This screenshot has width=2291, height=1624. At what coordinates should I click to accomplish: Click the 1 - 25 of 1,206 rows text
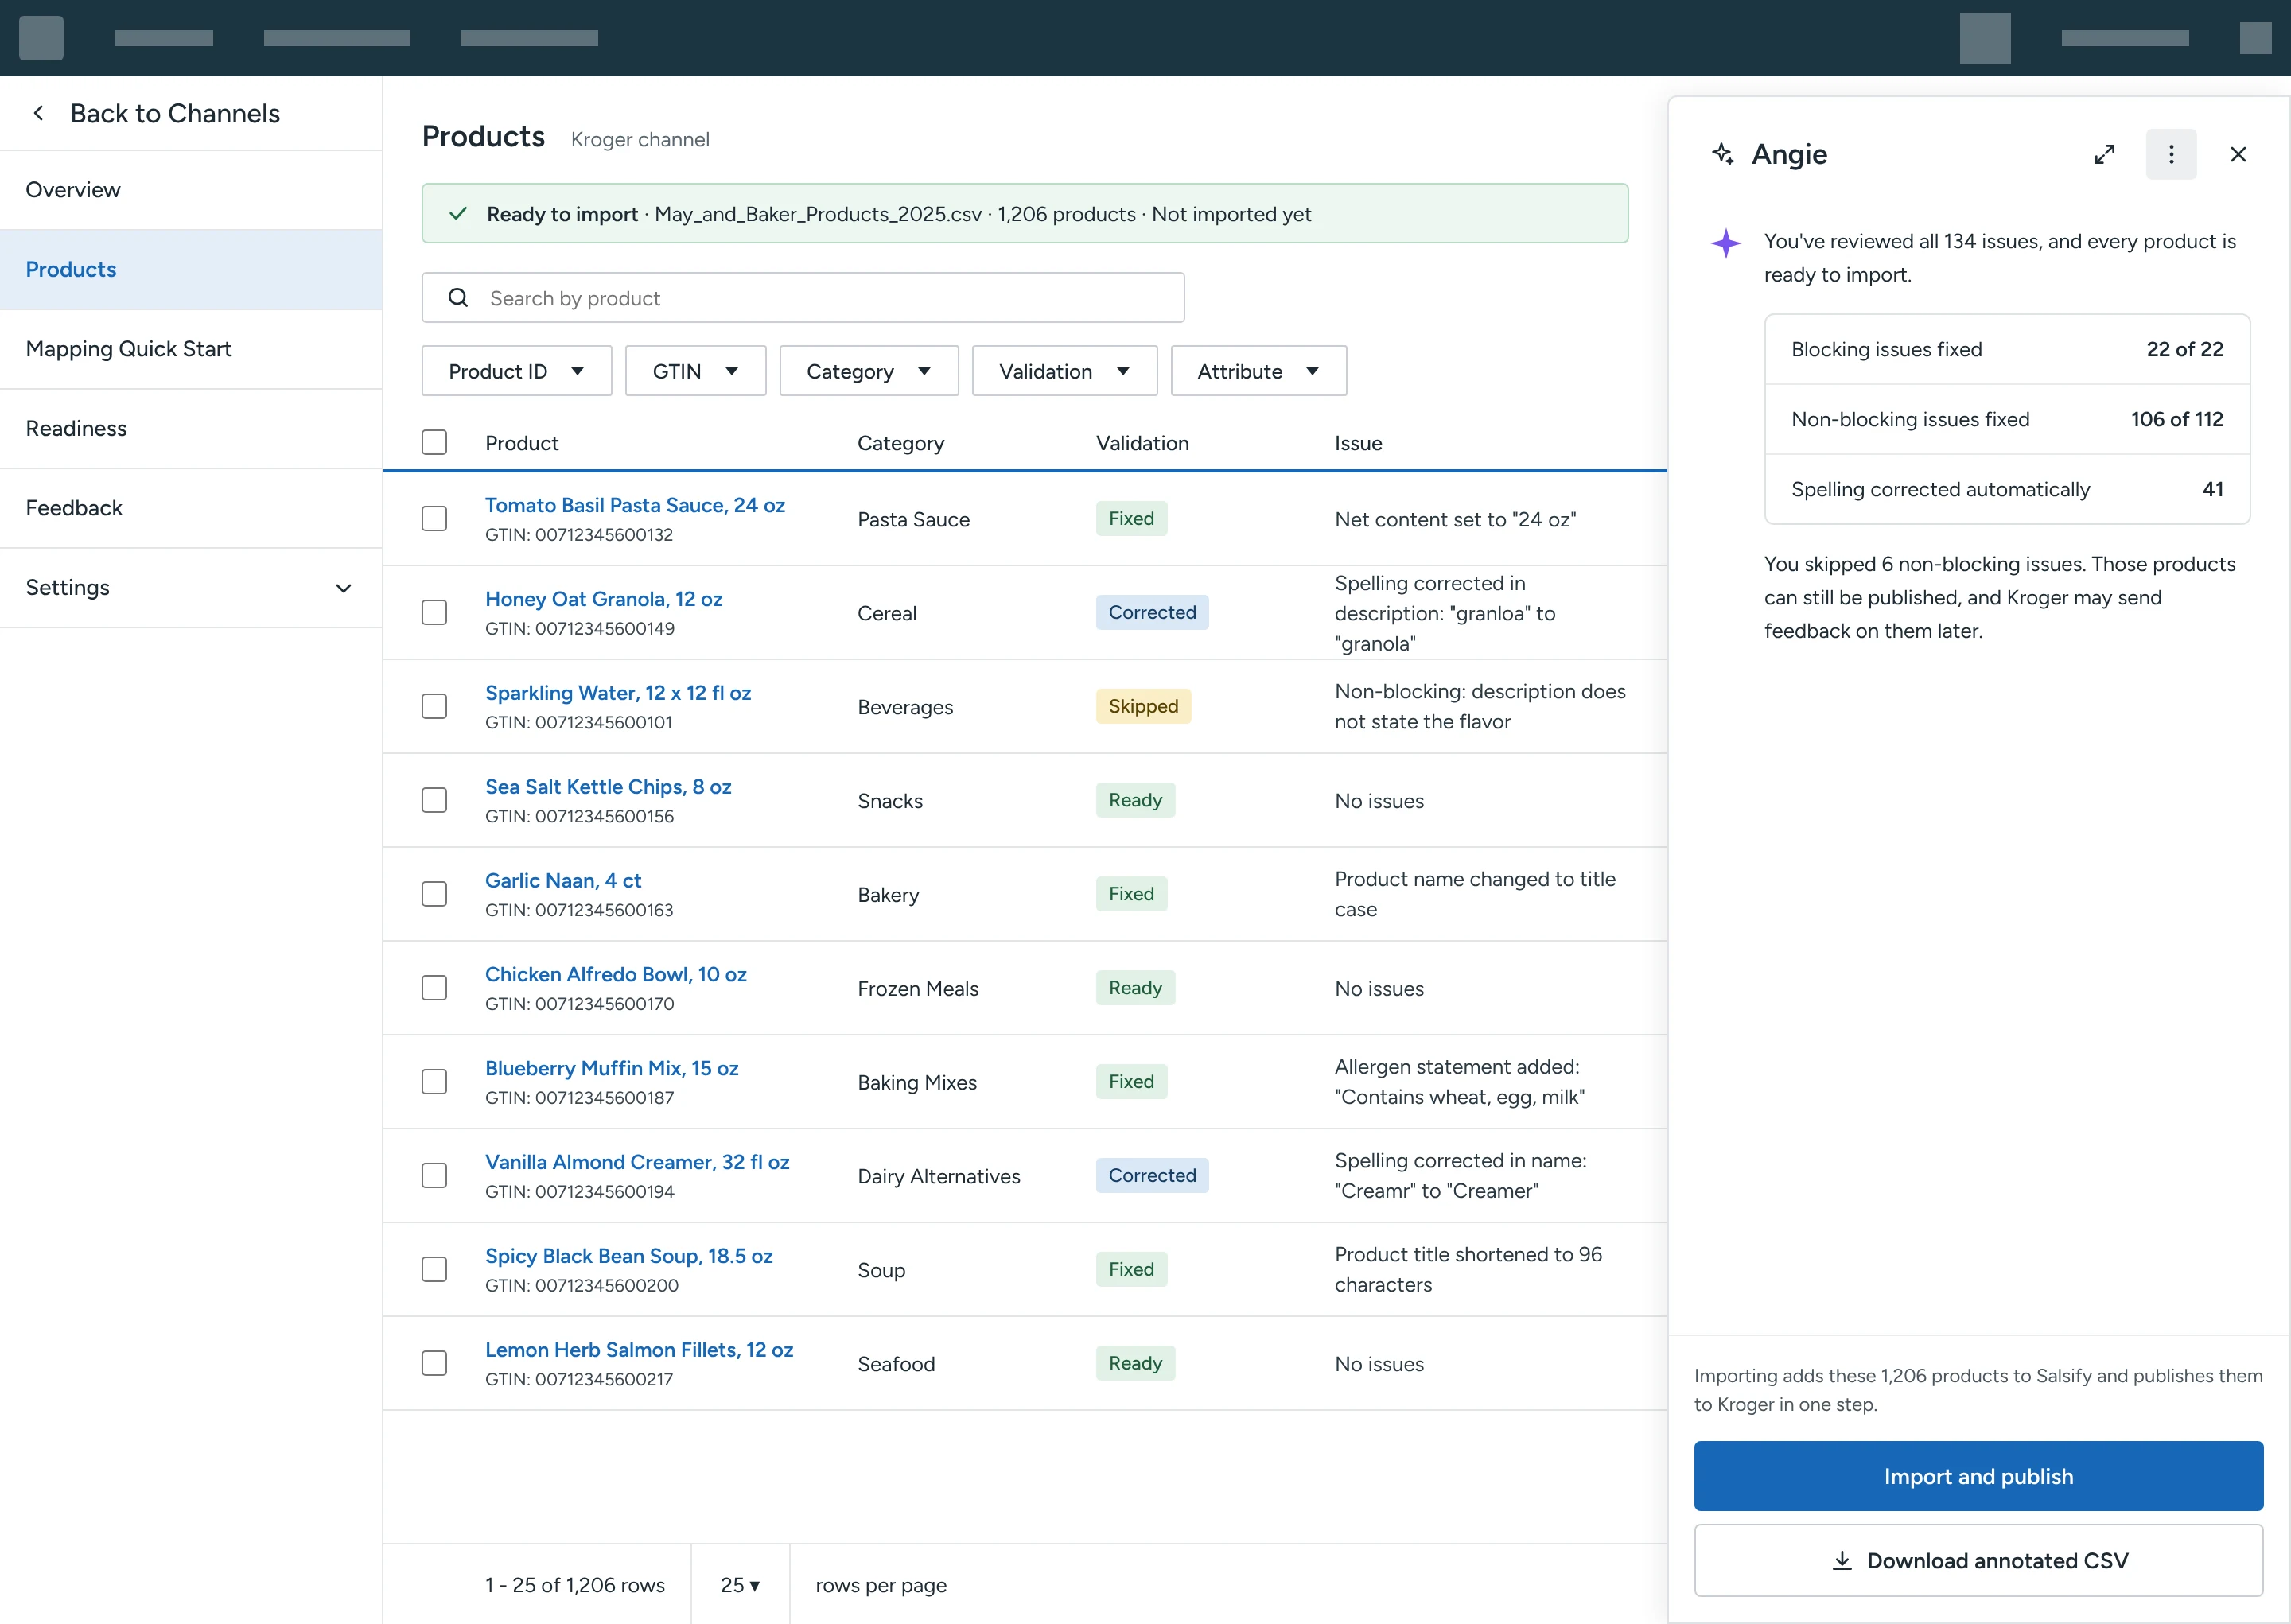point(575,1585)
